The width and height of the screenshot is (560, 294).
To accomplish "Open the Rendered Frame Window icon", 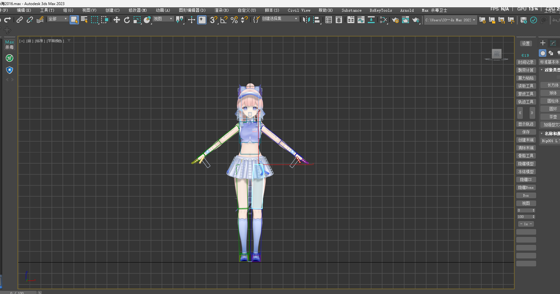I will 405,20.
